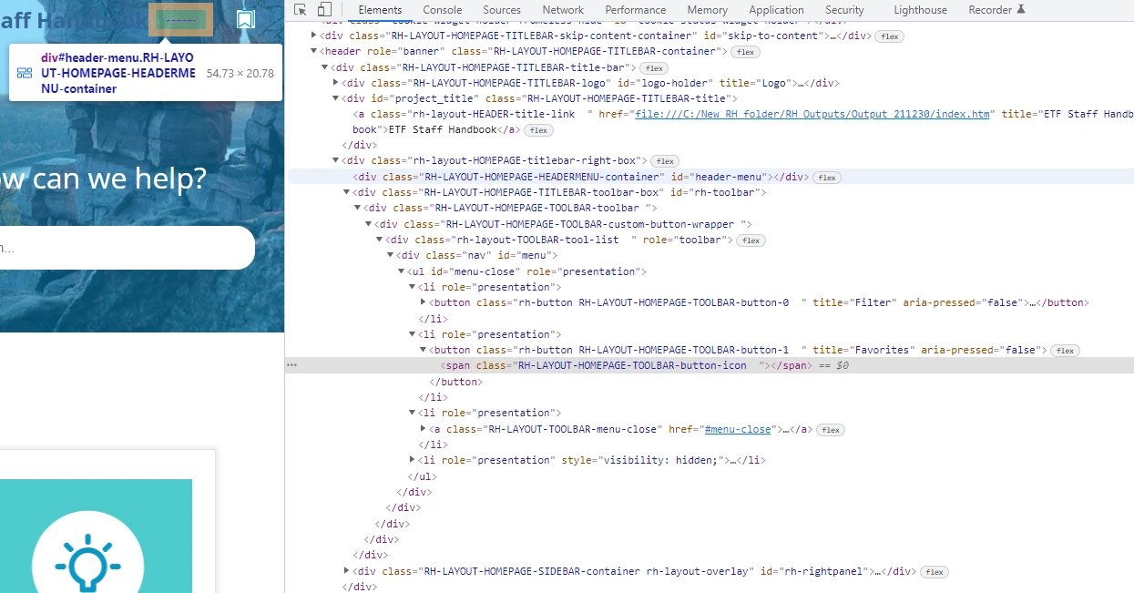Click the flex badge on the titlebar-right-box row
Screen dimensions: 1134x593
666,161
